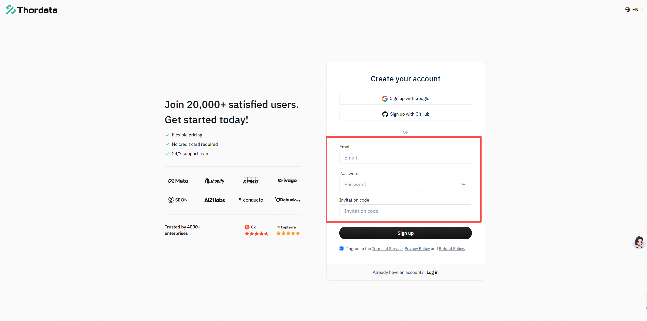Open the Terms of Service link
This screenshot has height=321, width=647.
[387, 249]
